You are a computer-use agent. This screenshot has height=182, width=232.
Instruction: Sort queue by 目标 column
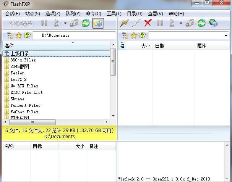tap(44, 147)
